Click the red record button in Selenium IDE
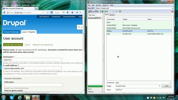The width and height of the screenshot is (178, 100). pyautogui.click(x=172, y=11)
